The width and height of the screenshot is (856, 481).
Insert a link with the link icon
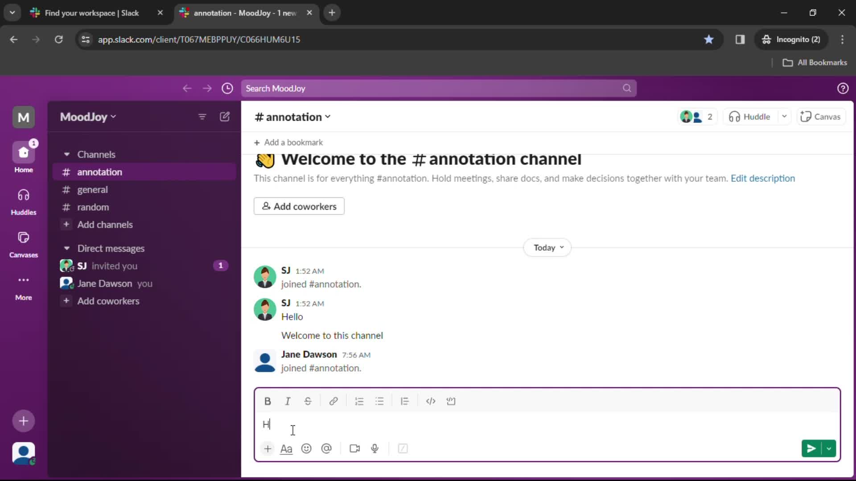pos(333,401)
